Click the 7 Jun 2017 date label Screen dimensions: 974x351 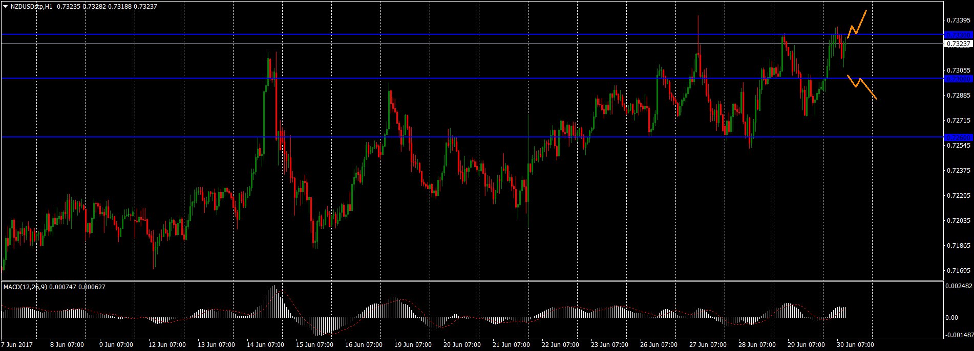pyautogui.click(x=17, y=345)
